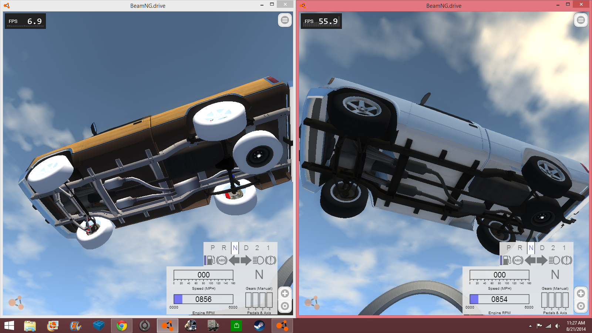Open the hamburger menu in left BeamNG window
Viewport: 592px width, 333px height.
tap(285, 20)
